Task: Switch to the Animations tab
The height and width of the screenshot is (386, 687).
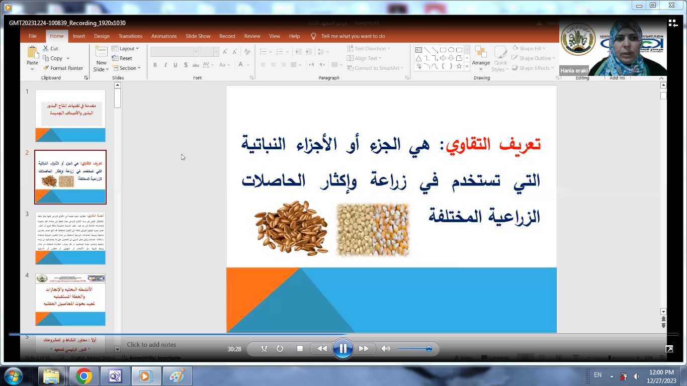Action: coord(164,36)
